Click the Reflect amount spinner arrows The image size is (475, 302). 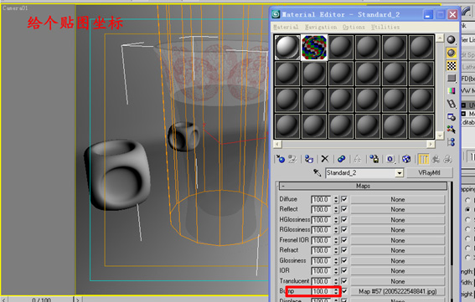tap(336, 209)
